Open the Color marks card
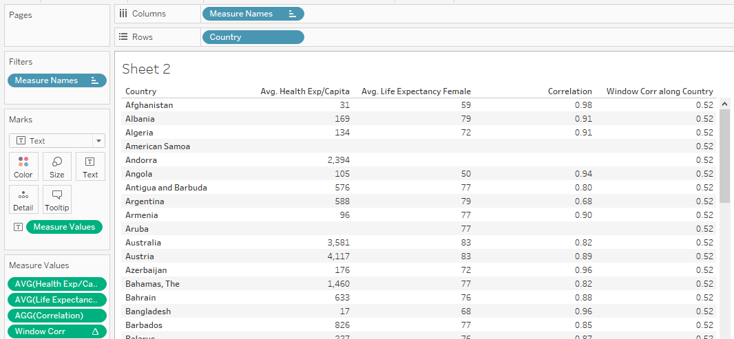Screen dimensions: 734x339 pos(23,166)
